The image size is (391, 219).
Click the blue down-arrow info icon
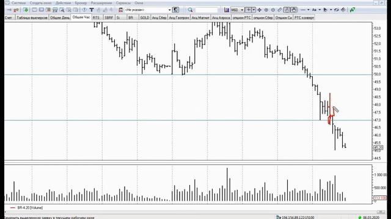click(x=84, y=10)
